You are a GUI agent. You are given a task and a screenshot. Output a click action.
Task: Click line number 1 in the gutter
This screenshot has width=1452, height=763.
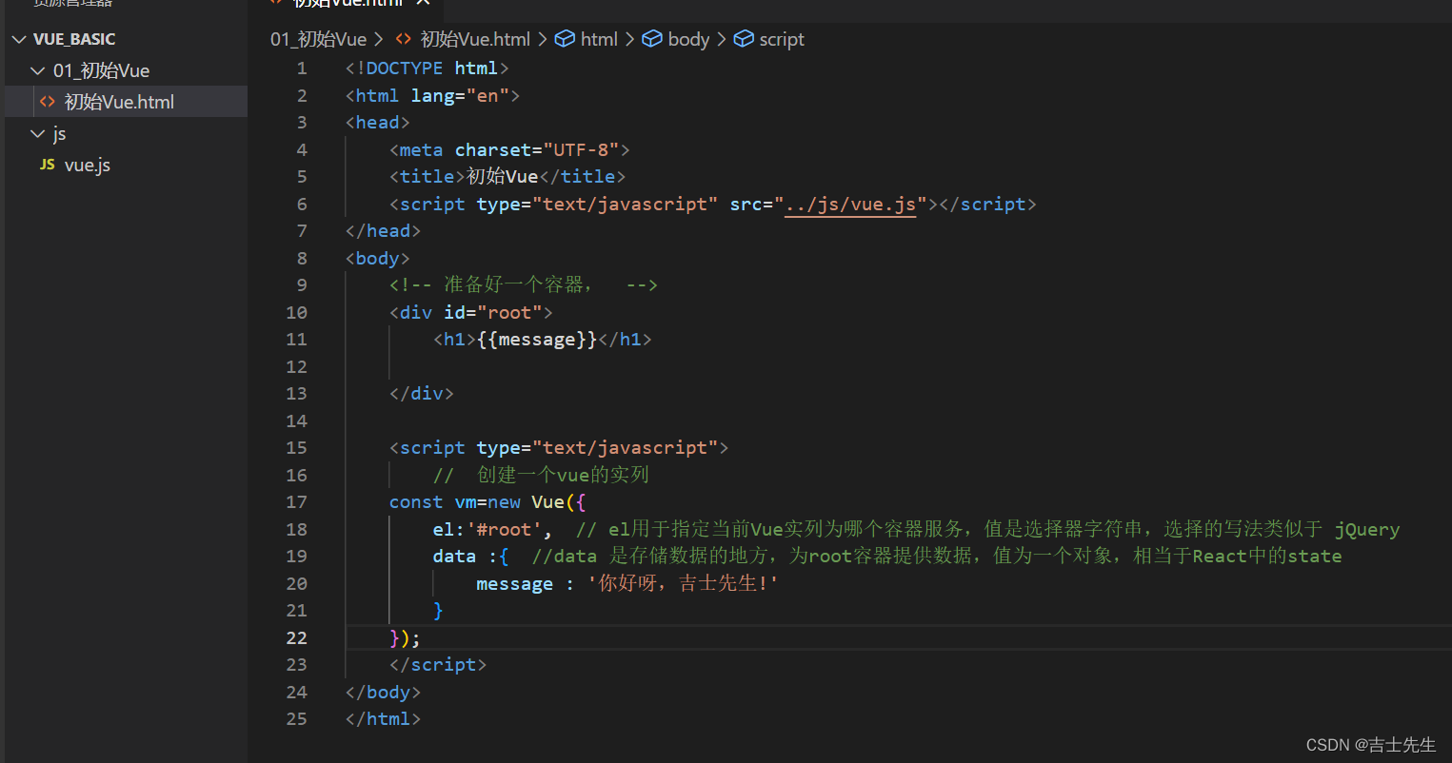(302, 68)
